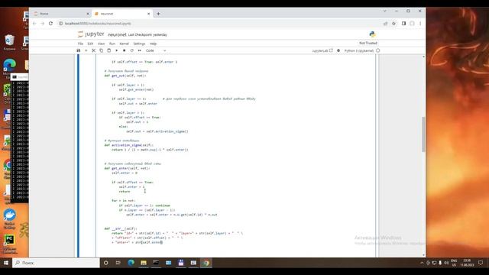Screen dimensions: 489x275
Task: Click the def activation_sigma(self) line
Action: pyautogui.click(x=129, y=145)
